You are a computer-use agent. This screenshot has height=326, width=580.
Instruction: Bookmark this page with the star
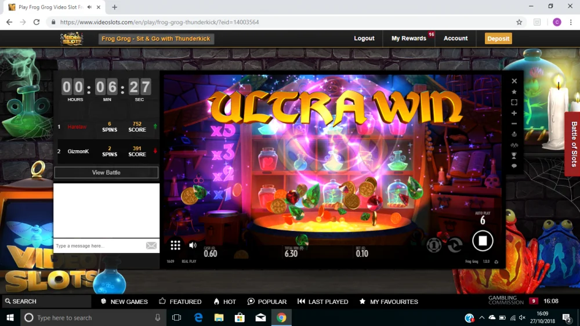pyautogui.click(x=519, y=22)
